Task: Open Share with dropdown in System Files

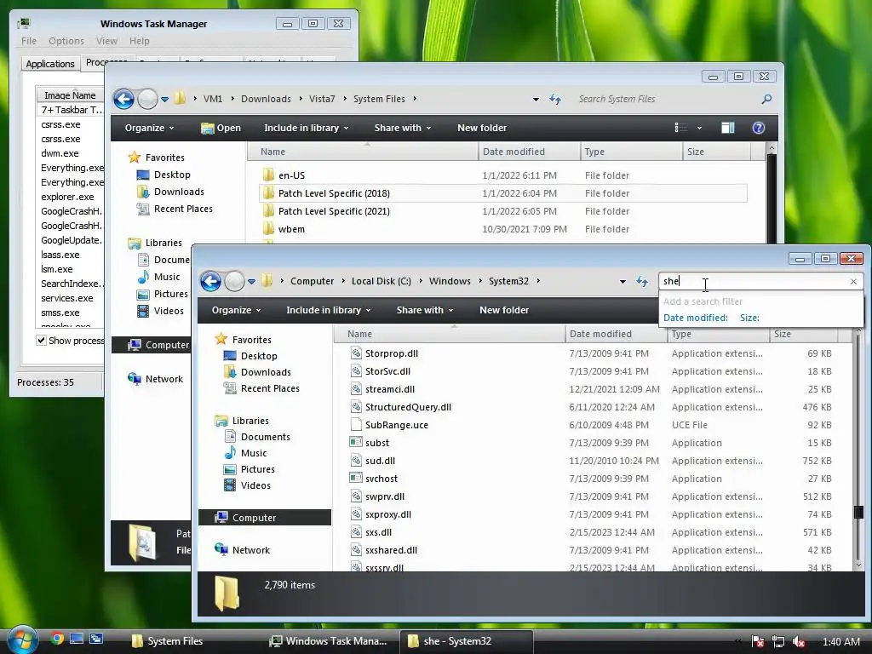Action: click(402, 128)
